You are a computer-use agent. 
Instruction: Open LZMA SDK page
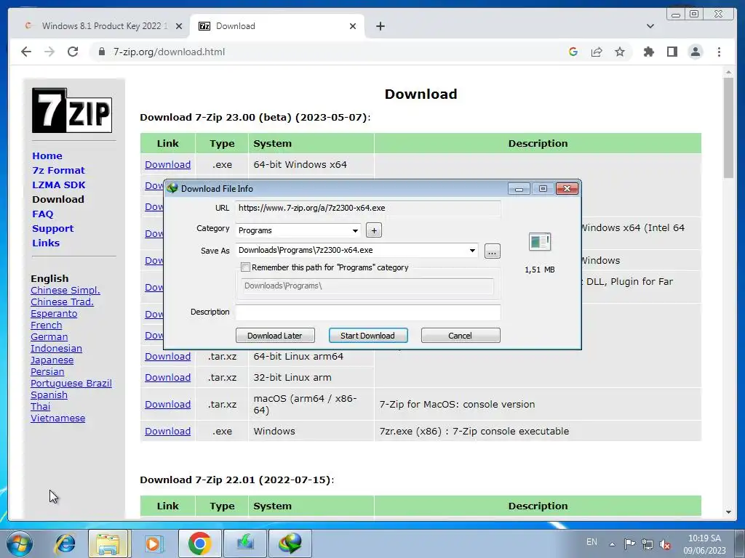59,185
